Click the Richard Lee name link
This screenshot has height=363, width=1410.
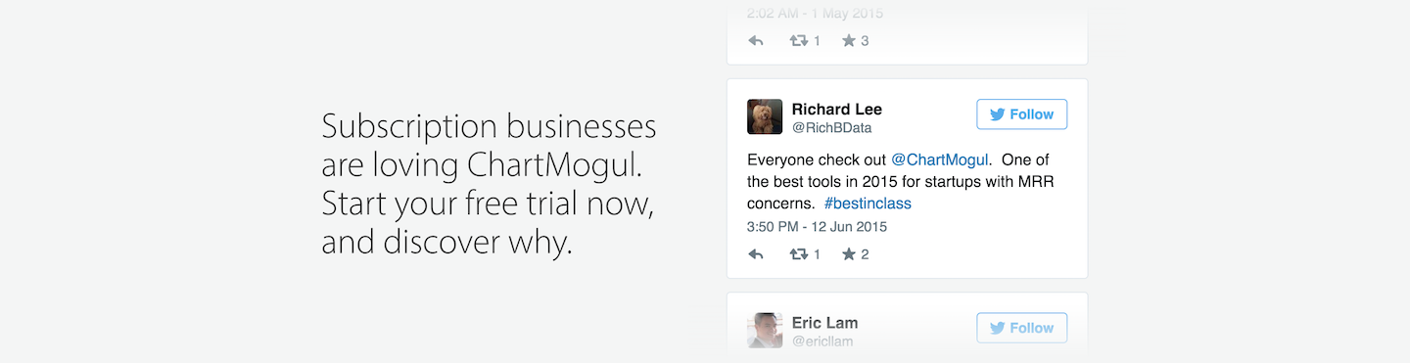pos(836,109)
